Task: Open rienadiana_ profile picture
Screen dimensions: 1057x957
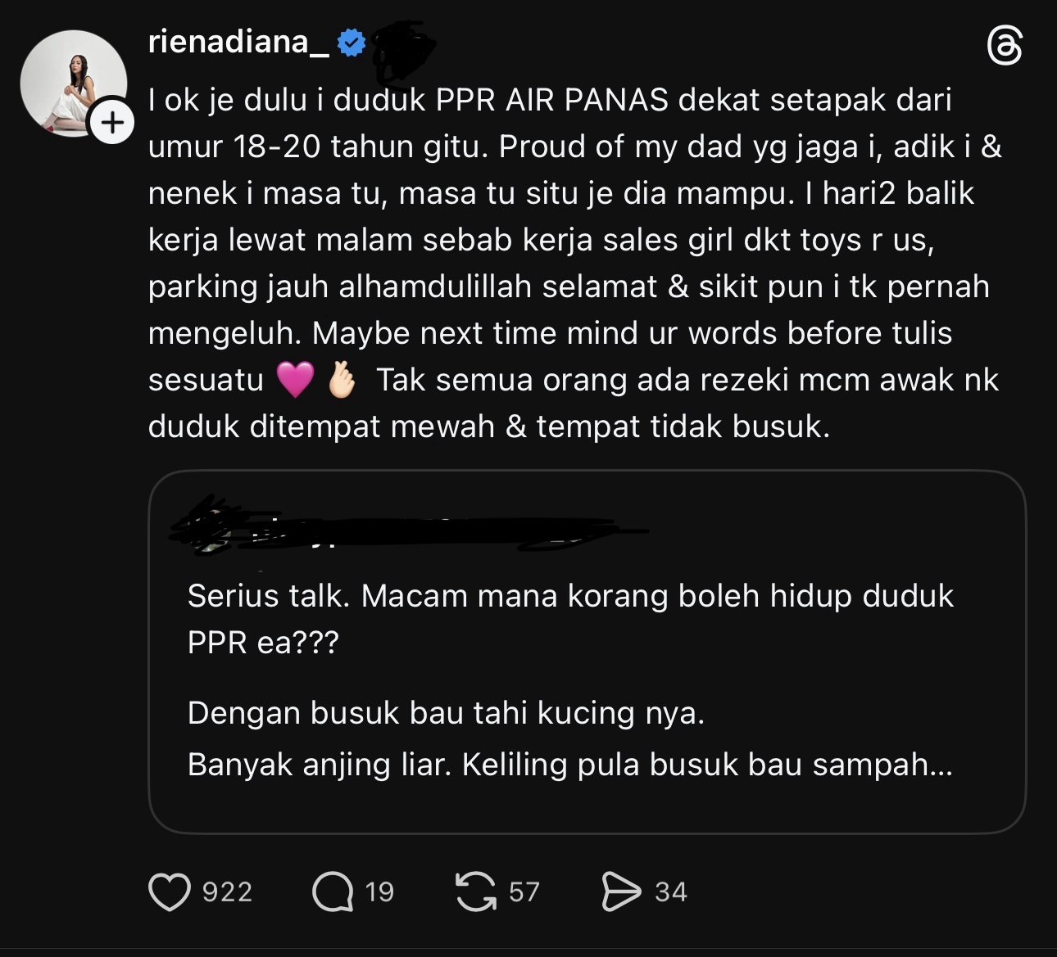Action: (74, 84)
